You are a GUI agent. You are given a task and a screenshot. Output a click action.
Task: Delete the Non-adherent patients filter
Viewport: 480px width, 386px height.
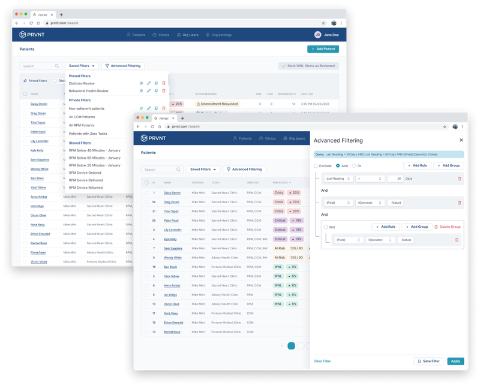point(164,108)
